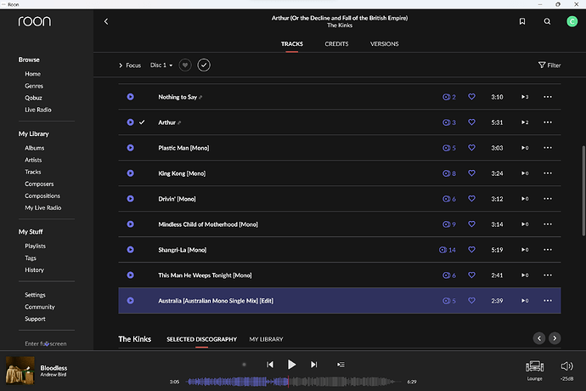Open Settings in sidebar

coord(35,295)
